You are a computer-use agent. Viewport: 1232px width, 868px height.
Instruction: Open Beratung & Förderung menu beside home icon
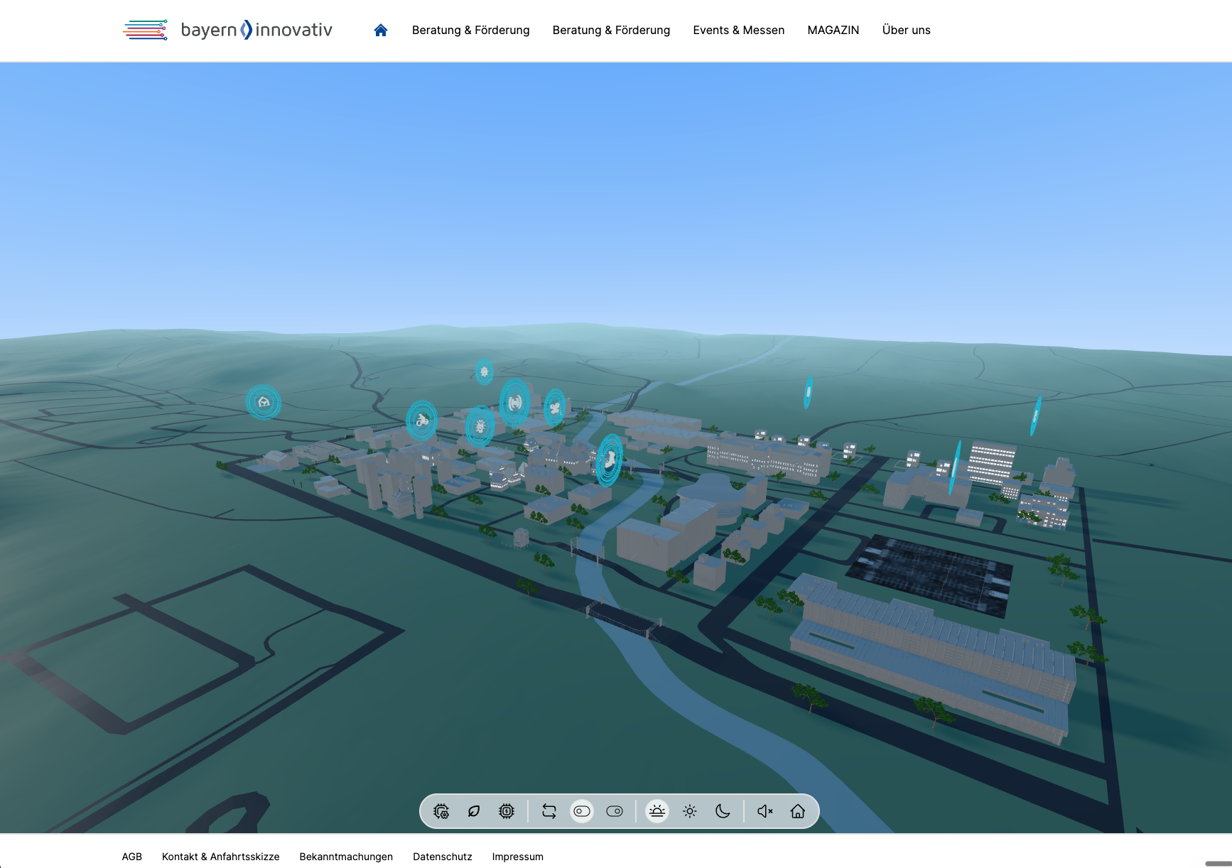pyautogui.click(x=471, y=30)
